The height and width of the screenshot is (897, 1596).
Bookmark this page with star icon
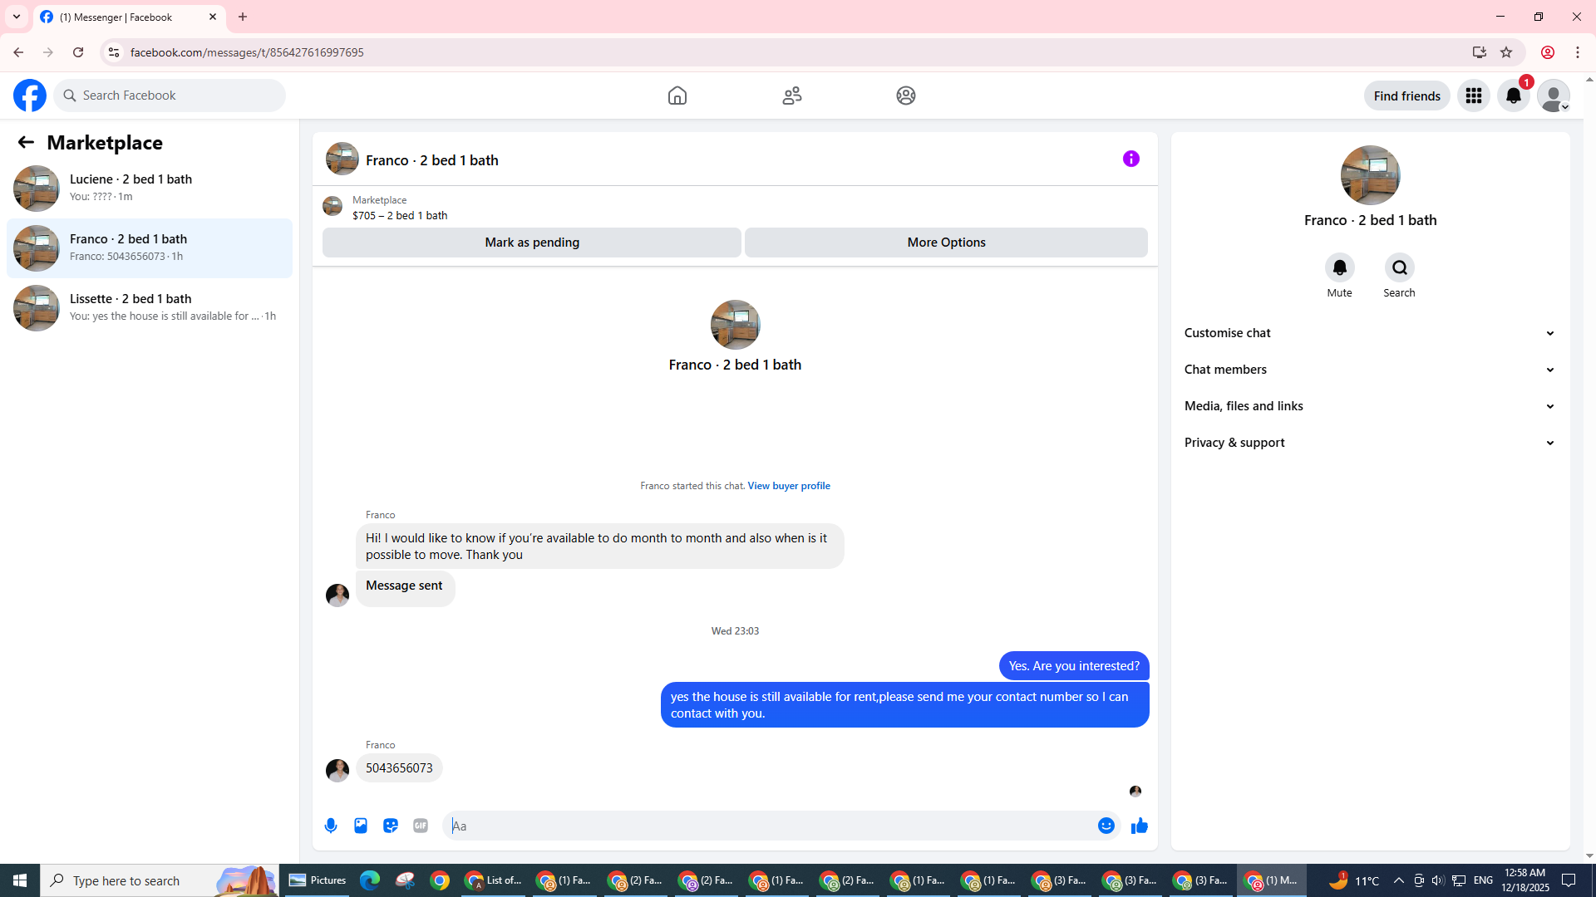coord(1505,52)
